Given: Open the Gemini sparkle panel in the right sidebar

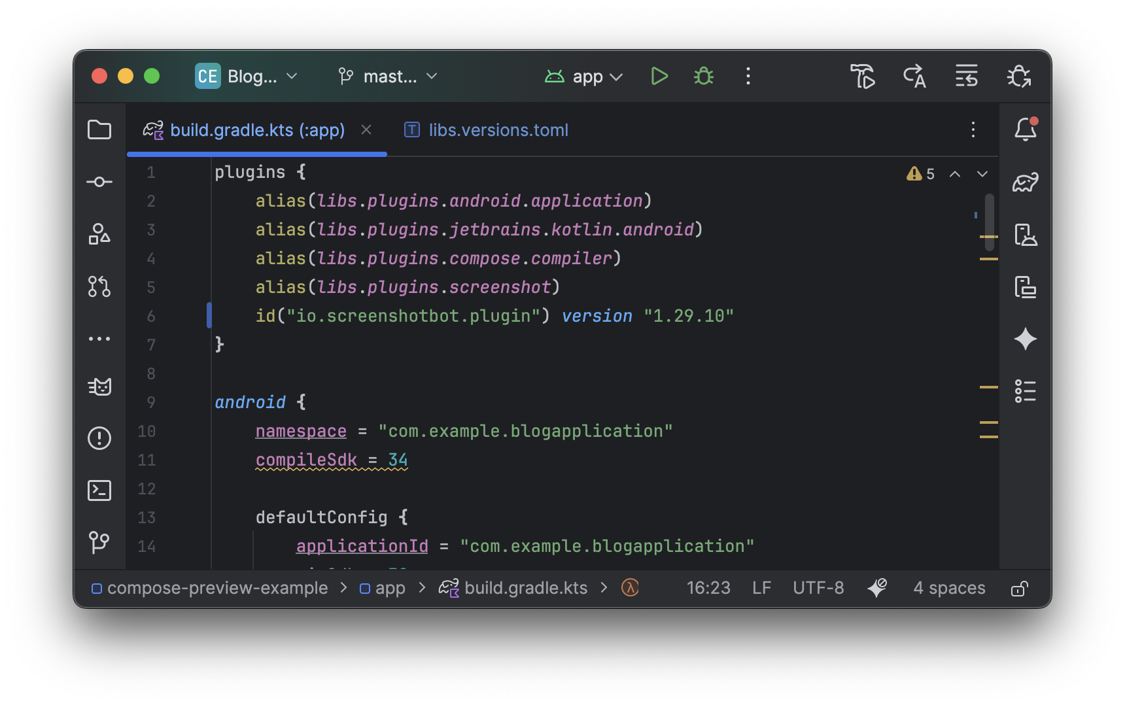Looking at the screenshot, I should [x=1025, y=339].
